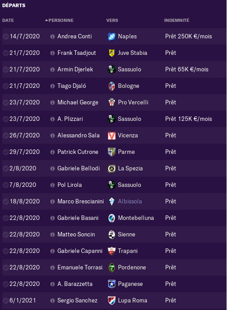Open Tiago Djaló player link
Image resolution: width=227 pixels, height=310 pixels.
72,86
